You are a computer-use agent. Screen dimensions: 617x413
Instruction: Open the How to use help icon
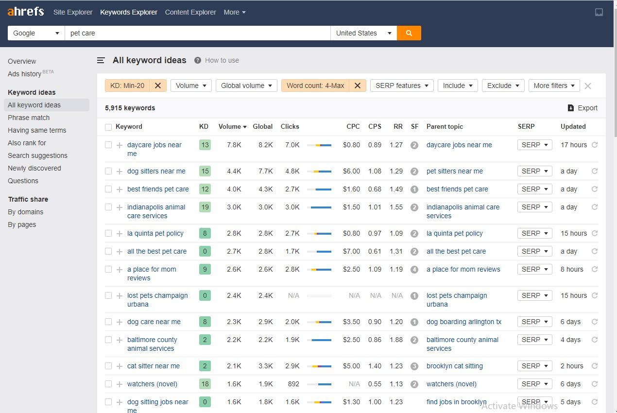click(197, 60)
